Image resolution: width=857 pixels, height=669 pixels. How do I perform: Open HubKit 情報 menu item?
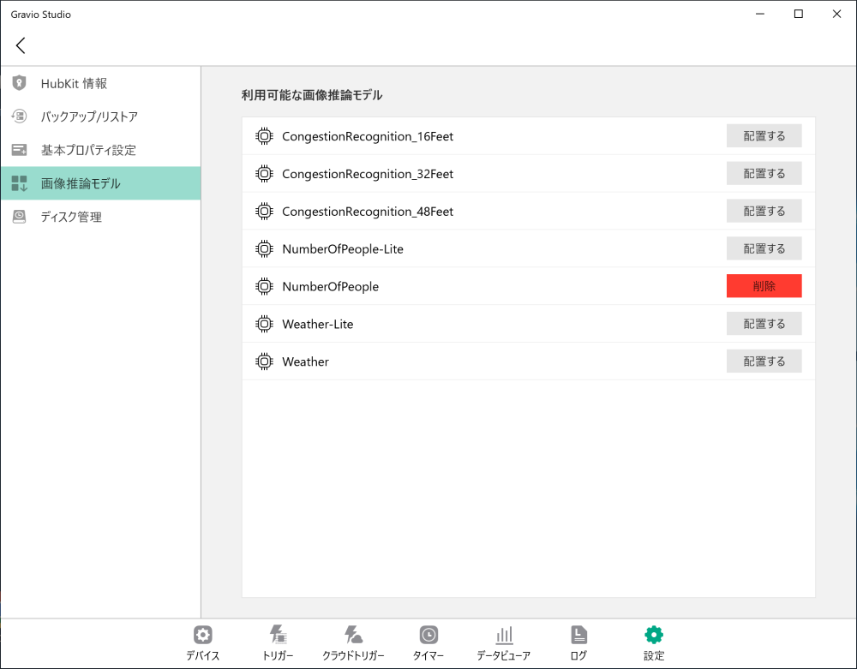100,83
